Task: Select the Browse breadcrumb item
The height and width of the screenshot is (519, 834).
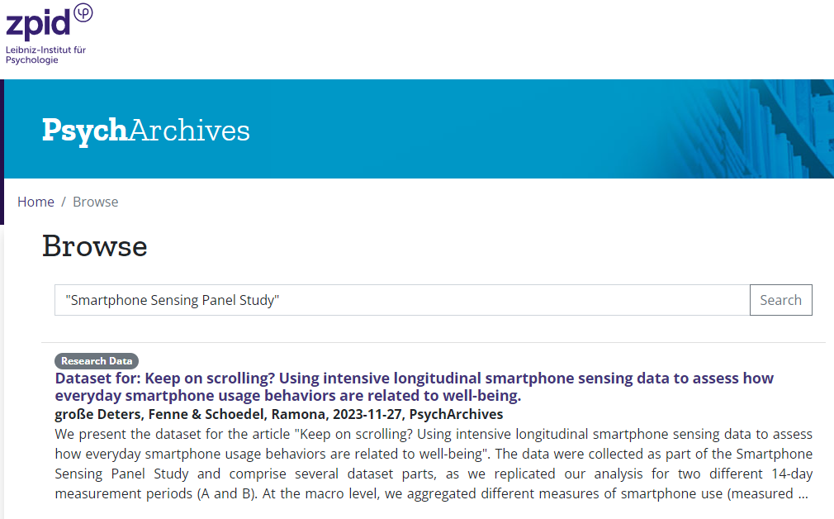Action: pyautogui.click(x=96, y=202)
